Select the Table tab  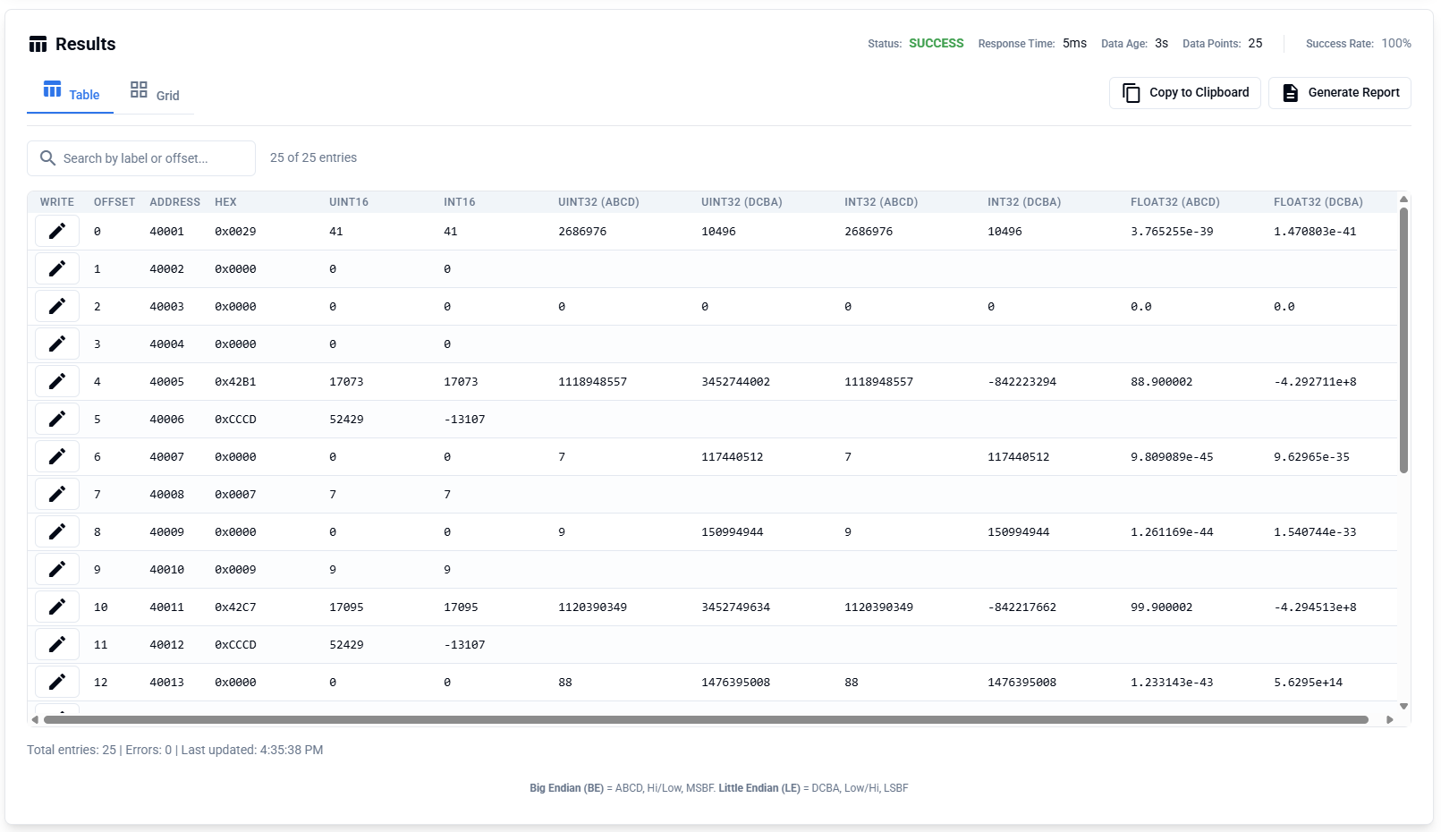[70, 93]
